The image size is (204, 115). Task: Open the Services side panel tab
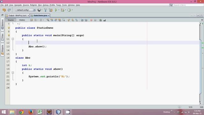point(2,24)
